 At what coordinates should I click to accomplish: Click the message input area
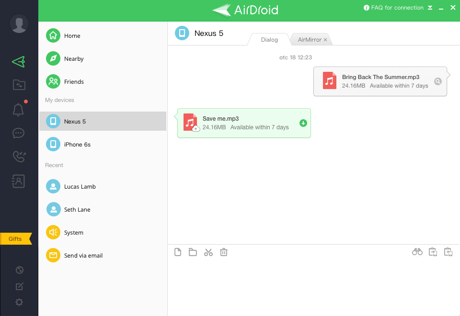click(x=313, y=288)
